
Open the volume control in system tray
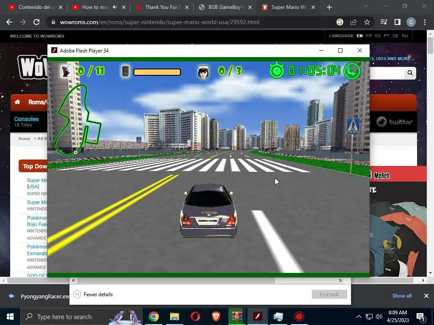point(379,317)
